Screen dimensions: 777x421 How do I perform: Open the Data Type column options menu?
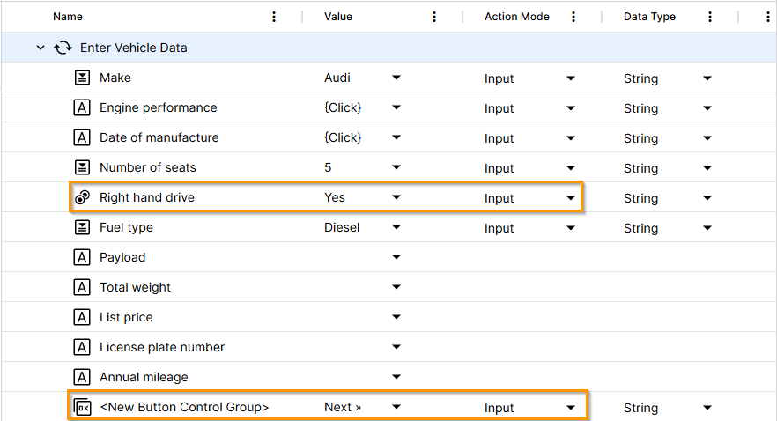pos(710,17)
